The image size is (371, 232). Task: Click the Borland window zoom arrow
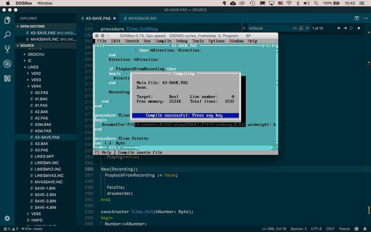click(270, 45)
